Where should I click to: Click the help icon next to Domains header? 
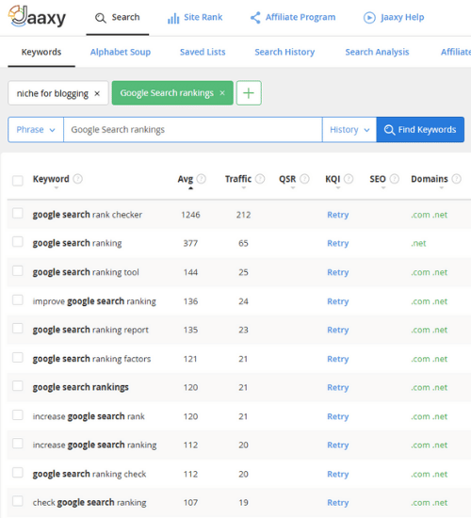457,179
